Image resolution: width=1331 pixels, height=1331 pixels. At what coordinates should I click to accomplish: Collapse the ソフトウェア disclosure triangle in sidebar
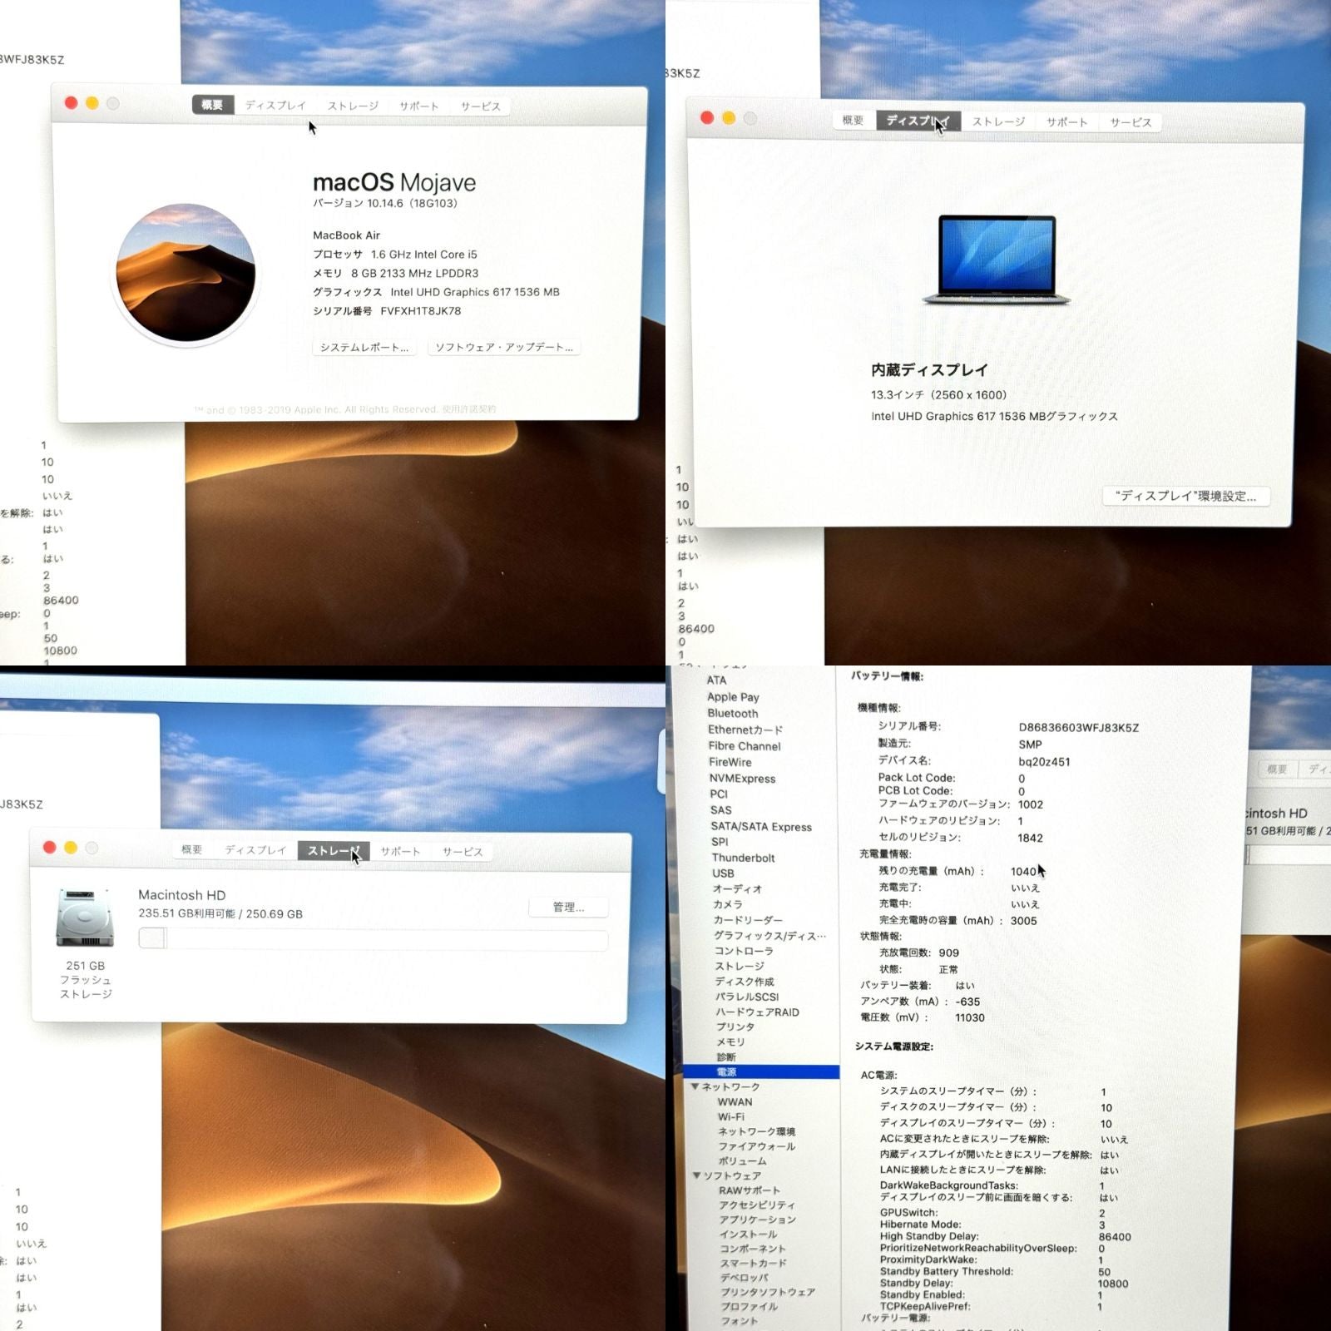697,1175
